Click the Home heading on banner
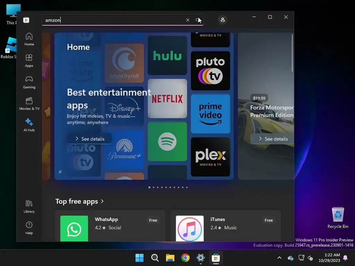 pos(78,47)
